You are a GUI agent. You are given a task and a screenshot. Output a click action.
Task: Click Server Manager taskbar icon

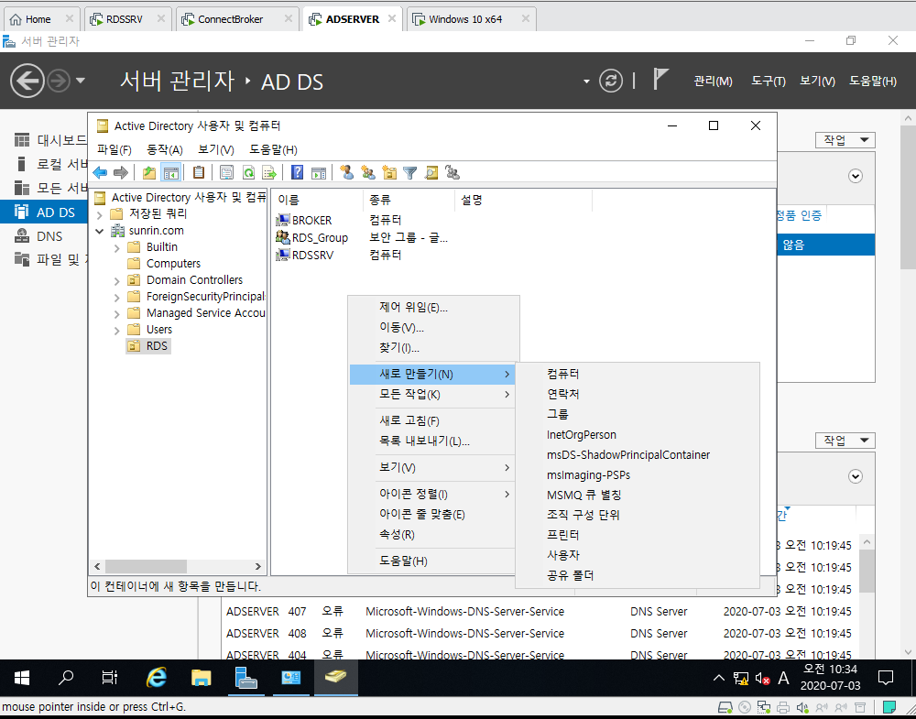point(245,678)
